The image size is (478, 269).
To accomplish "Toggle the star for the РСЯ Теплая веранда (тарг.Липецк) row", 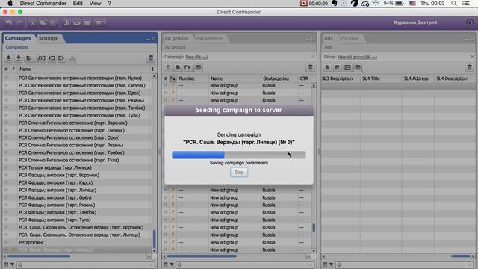I will click(6, 167).
